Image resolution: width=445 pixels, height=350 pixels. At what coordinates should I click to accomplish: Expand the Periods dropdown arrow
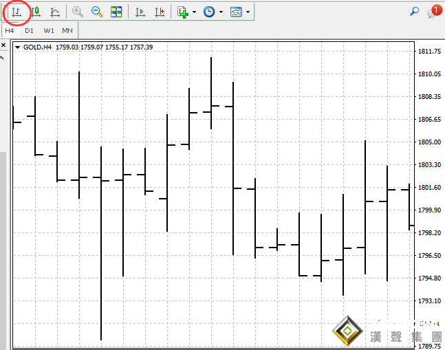[x=221, y=12]
